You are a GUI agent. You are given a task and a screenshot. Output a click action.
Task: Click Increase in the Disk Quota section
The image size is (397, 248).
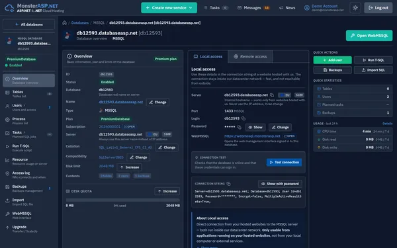[167, 191]
